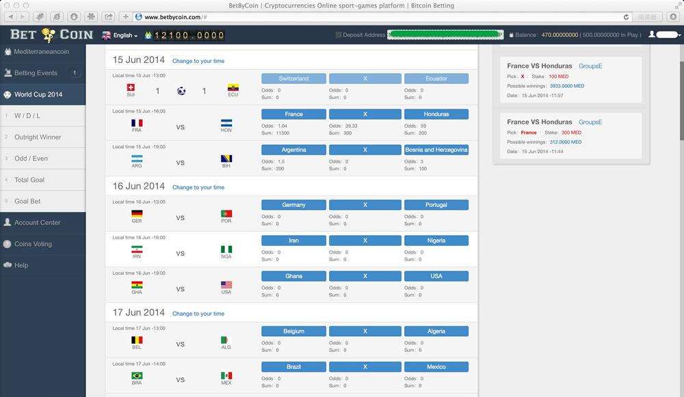Click the soccer ball between SUI and ECU scores

pyautogui.click(x=181, y=91)
